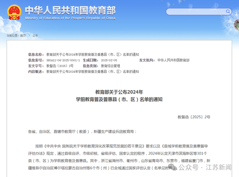Click right-aligned 教督函〔2025〕2号 under heading
This screenshot has height=177, width=239.
[194, 117]
